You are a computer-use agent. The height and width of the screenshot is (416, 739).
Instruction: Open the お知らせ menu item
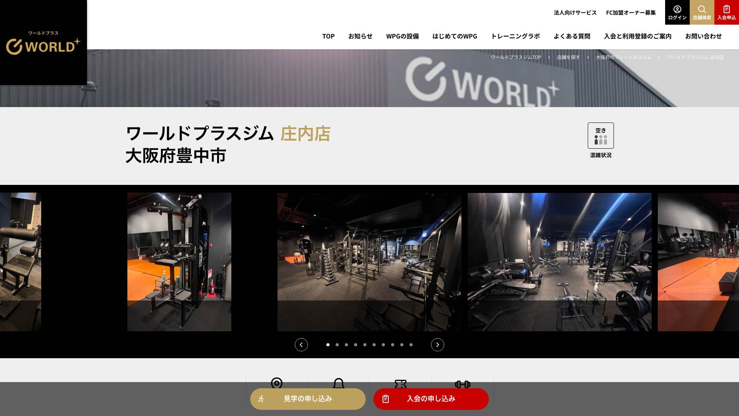tap(360, 36)
